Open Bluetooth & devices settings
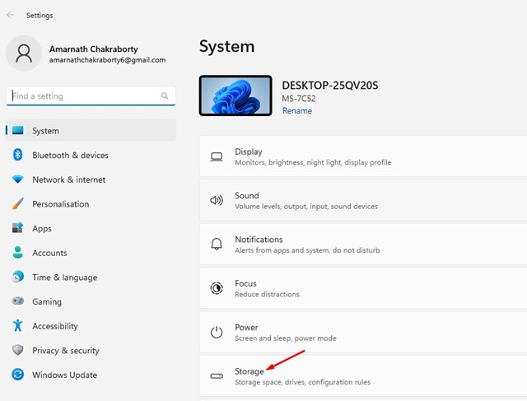The height and width of the screenshot is (401, 527). 91,155
